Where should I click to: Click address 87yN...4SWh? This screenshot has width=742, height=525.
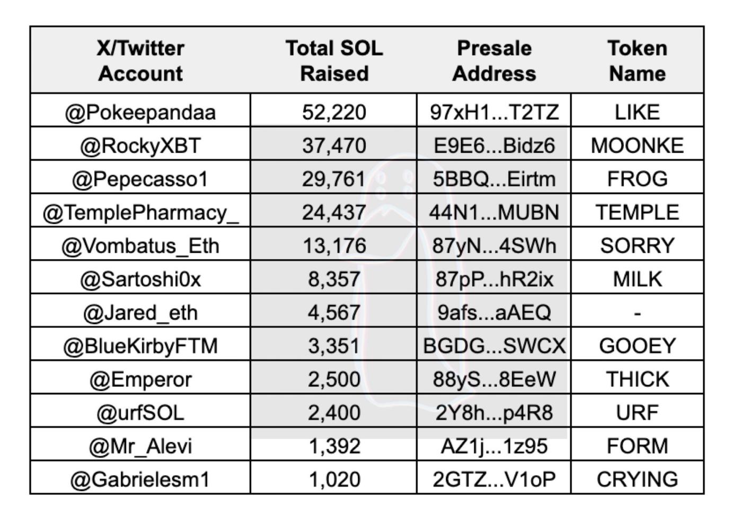(494, 246)
